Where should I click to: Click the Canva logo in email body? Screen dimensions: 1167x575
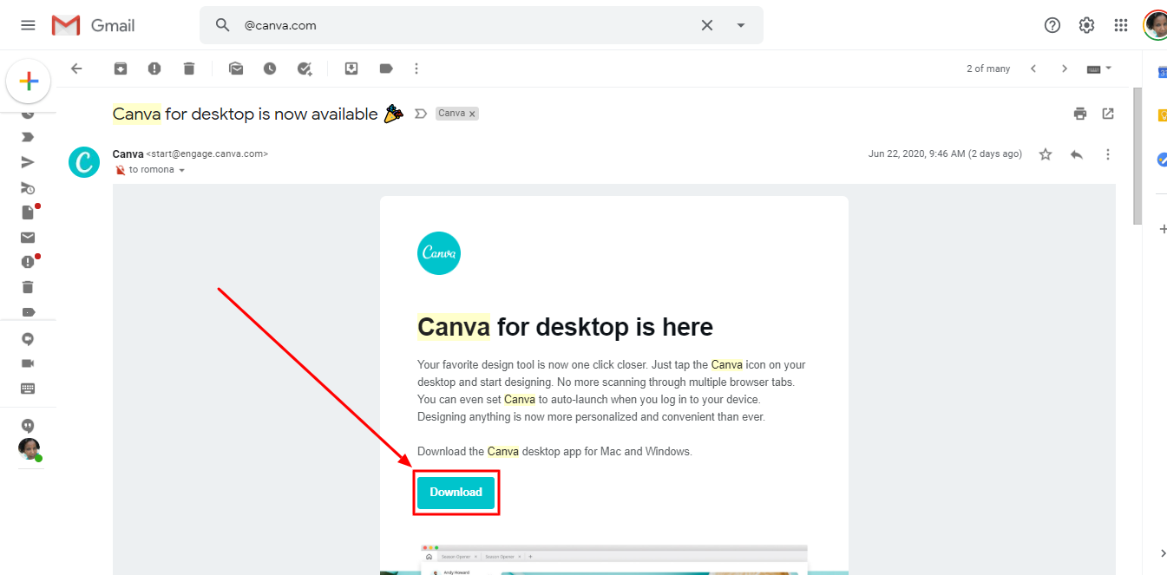point(439,253)
